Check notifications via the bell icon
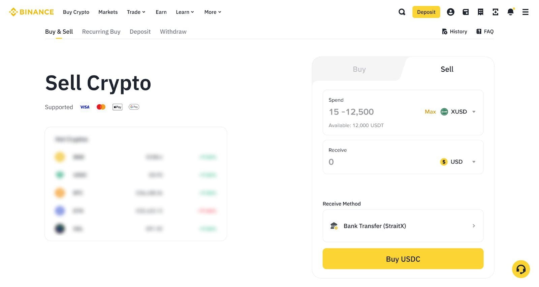The image size is (539, 287). [510, 12]
